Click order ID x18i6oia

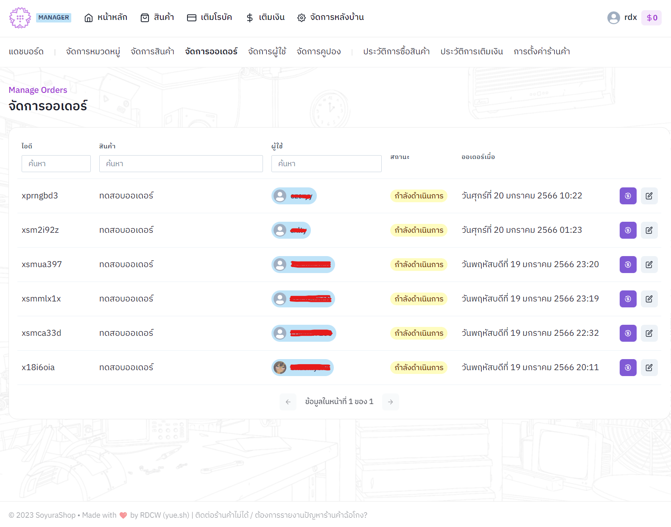point(38,368)
